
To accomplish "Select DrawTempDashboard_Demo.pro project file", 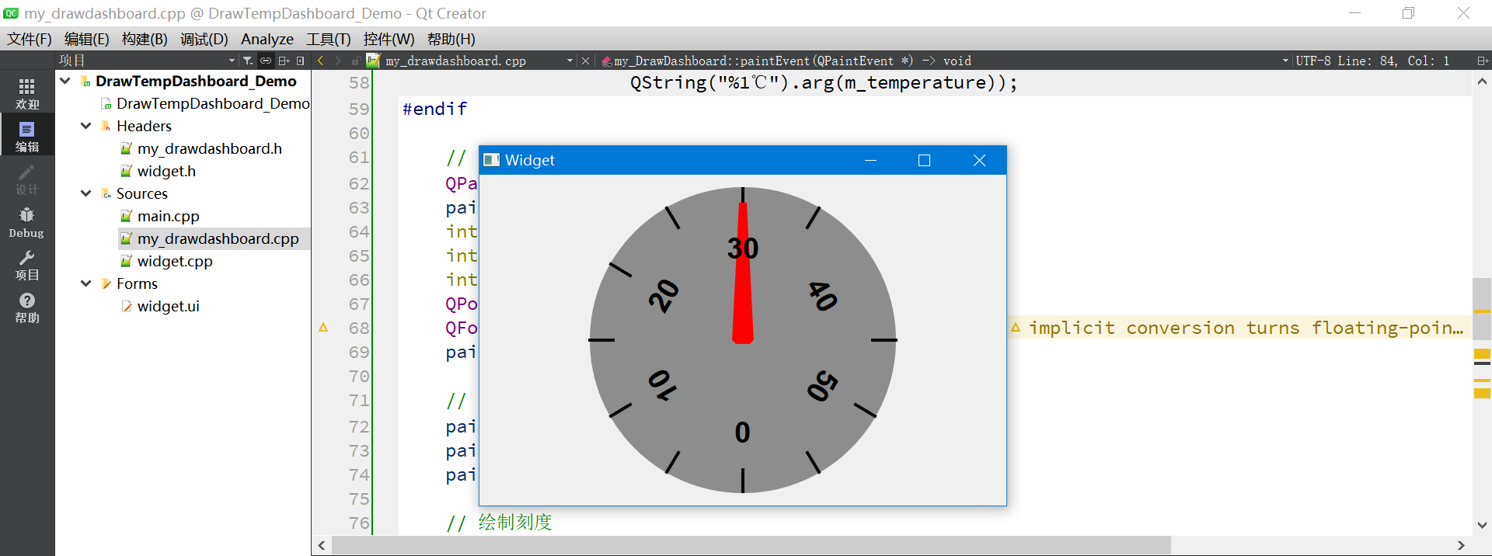I will [206, 103].
